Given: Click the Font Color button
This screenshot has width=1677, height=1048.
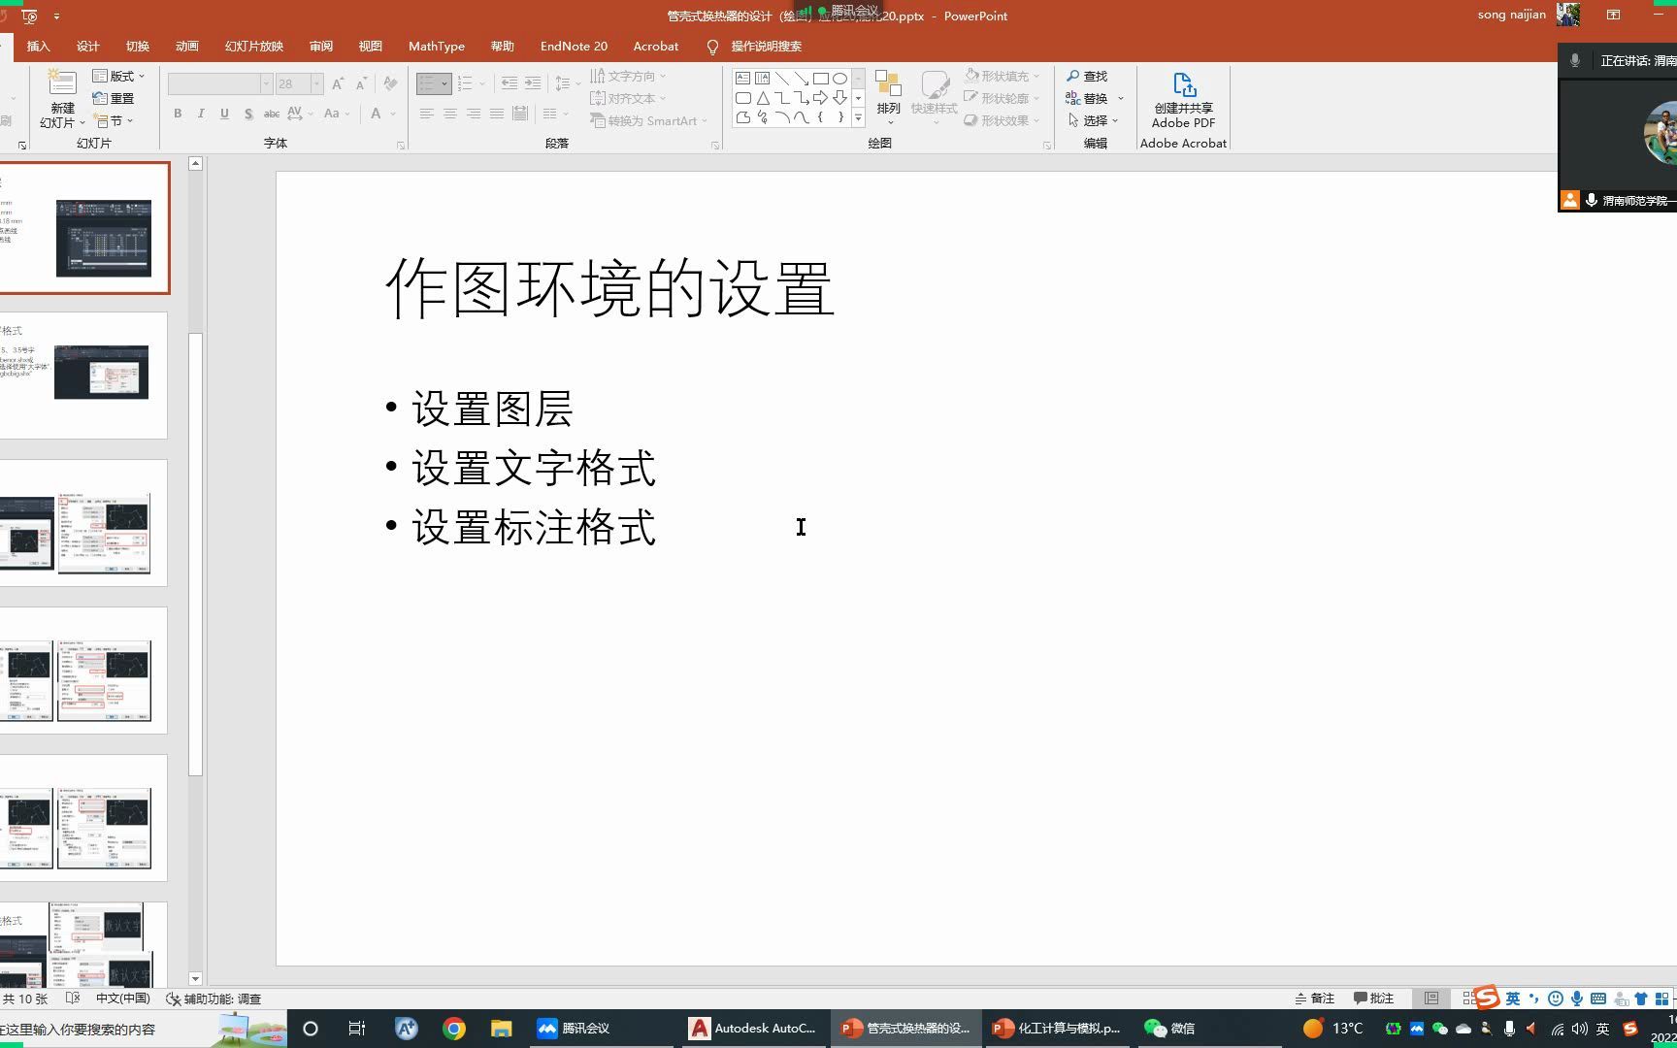Looking at the screenshot, I should click(x=376, y=114).
